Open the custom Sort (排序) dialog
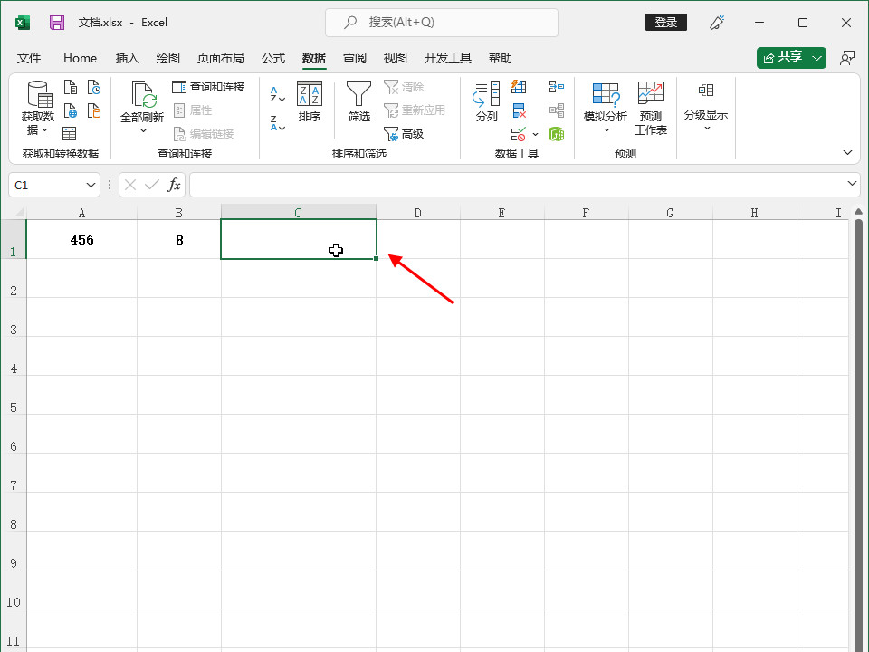Image resolution: width=869 pixels, height=652 pixels. [x=310, y=101]
